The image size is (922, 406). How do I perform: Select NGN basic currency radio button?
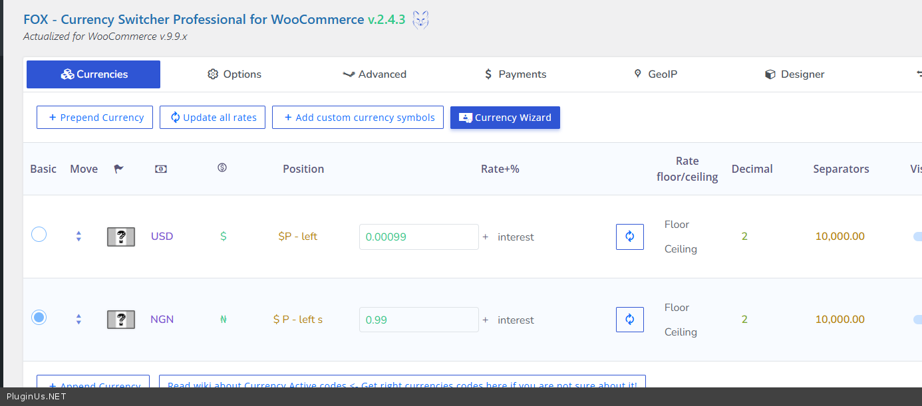click(x=39, y=318)
